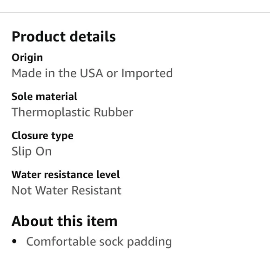270x270 pixels.
Task: Click the Not Water Resistant value
Action: pyautogui.click(x=67, y=190)
